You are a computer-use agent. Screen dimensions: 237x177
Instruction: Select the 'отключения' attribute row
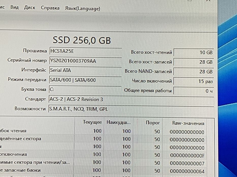tap(103, 155)
